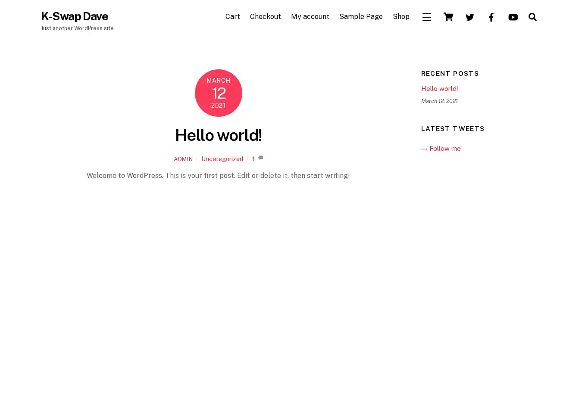Screen dimensions: 582x405
Task: Click the March 12 2021 date circle
Action: tap(218, 93)
